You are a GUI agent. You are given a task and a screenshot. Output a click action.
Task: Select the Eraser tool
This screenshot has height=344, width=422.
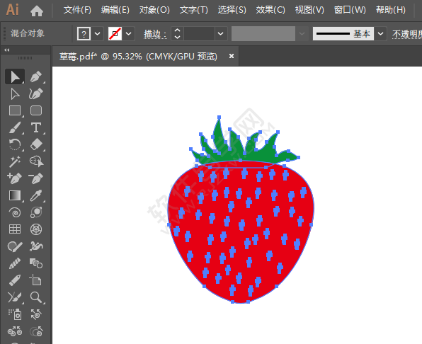(36, 144)
